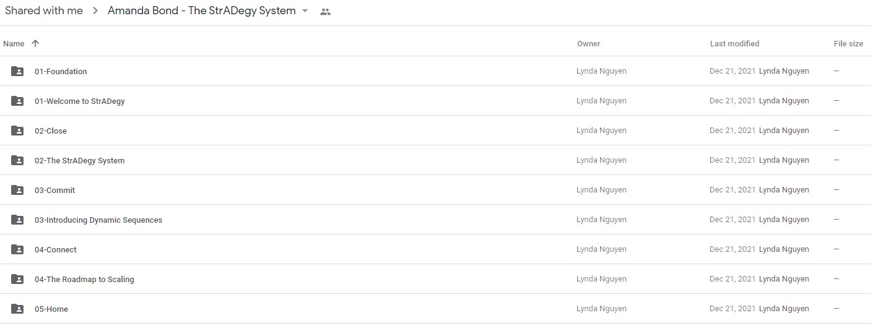Select the 02-Close shared folder icon
This screenshot has height=331, width=871.
17,131
